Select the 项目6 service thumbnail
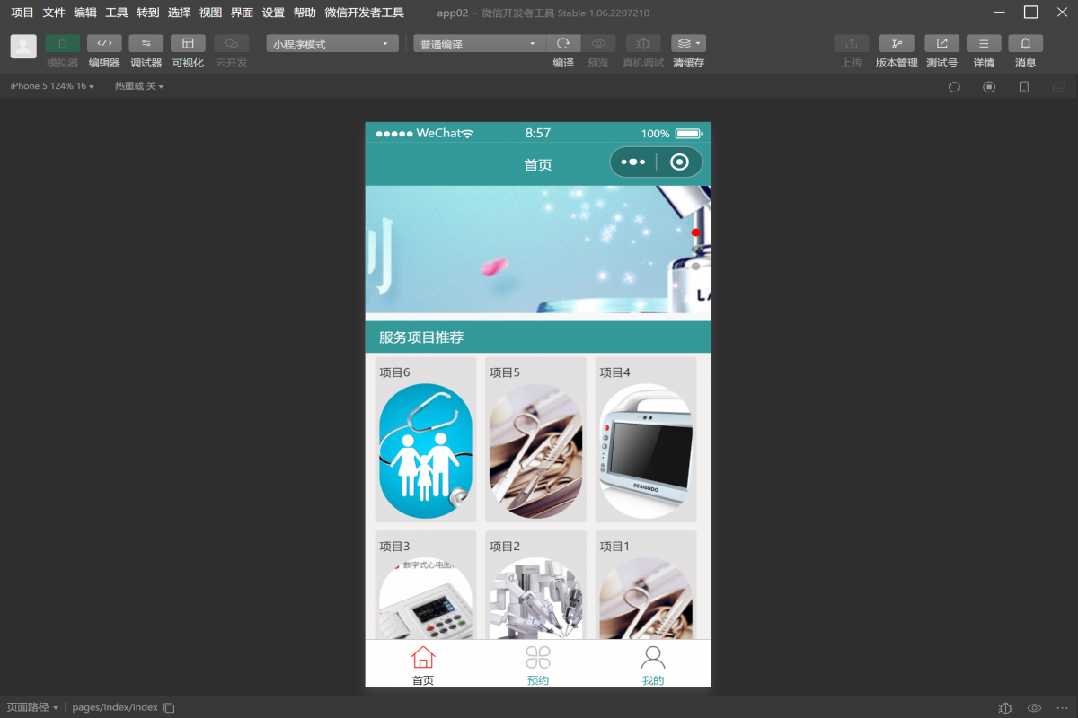Screen dimensions: 1078x718 (426, 451)
